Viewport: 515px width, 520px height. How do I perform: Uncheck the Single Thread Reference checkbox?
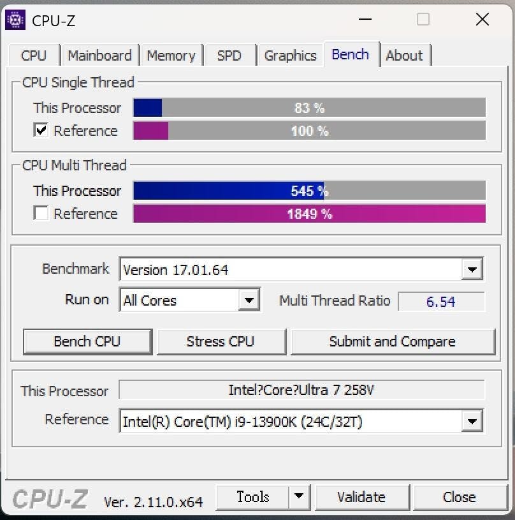pyautogui.click(x=41, y=130)
